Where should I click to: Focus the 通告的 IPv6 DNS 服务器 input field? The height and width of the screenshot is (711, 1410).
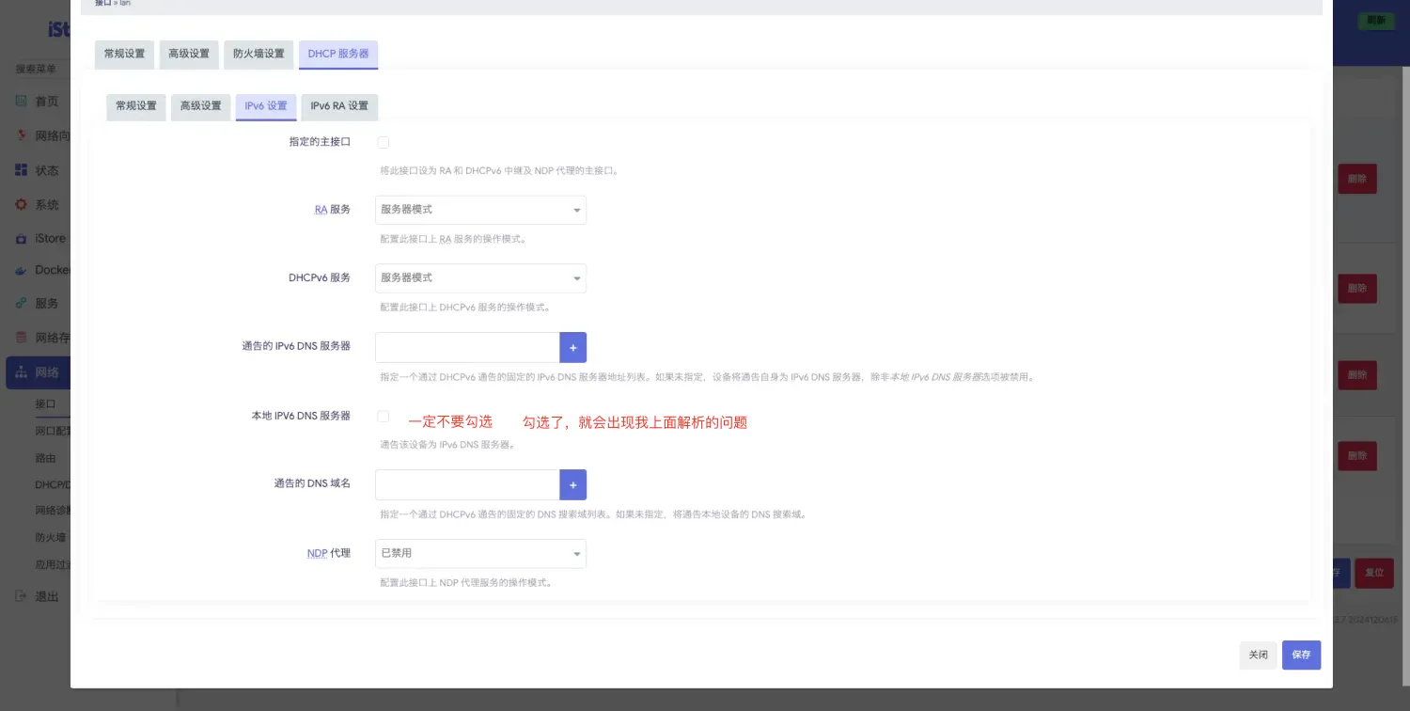[x=467, y=347]
